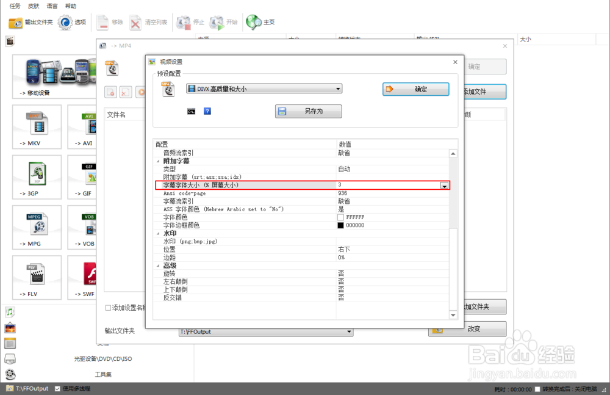Click the 添加文件夹 button in MP4 window
The width and height of the screenshot is (610, 395).
click(485, 307)
